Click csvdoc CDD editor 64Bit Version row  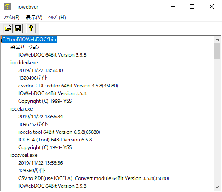coord(68,86)
